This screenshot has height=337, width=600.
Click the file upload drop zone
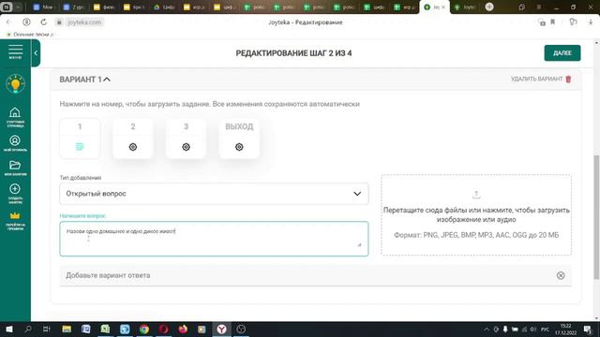click(476, 214)
